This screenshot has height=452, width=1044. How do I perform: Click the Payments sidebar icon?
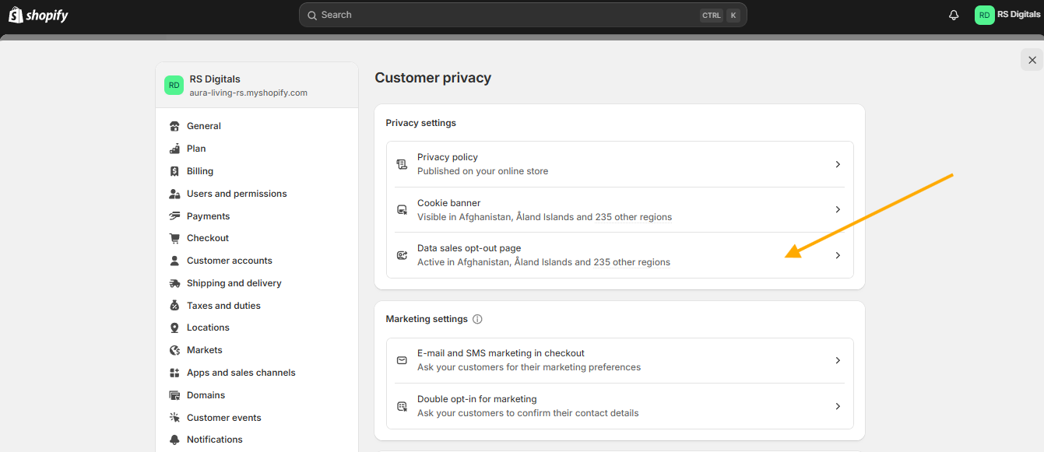[174, 216]
